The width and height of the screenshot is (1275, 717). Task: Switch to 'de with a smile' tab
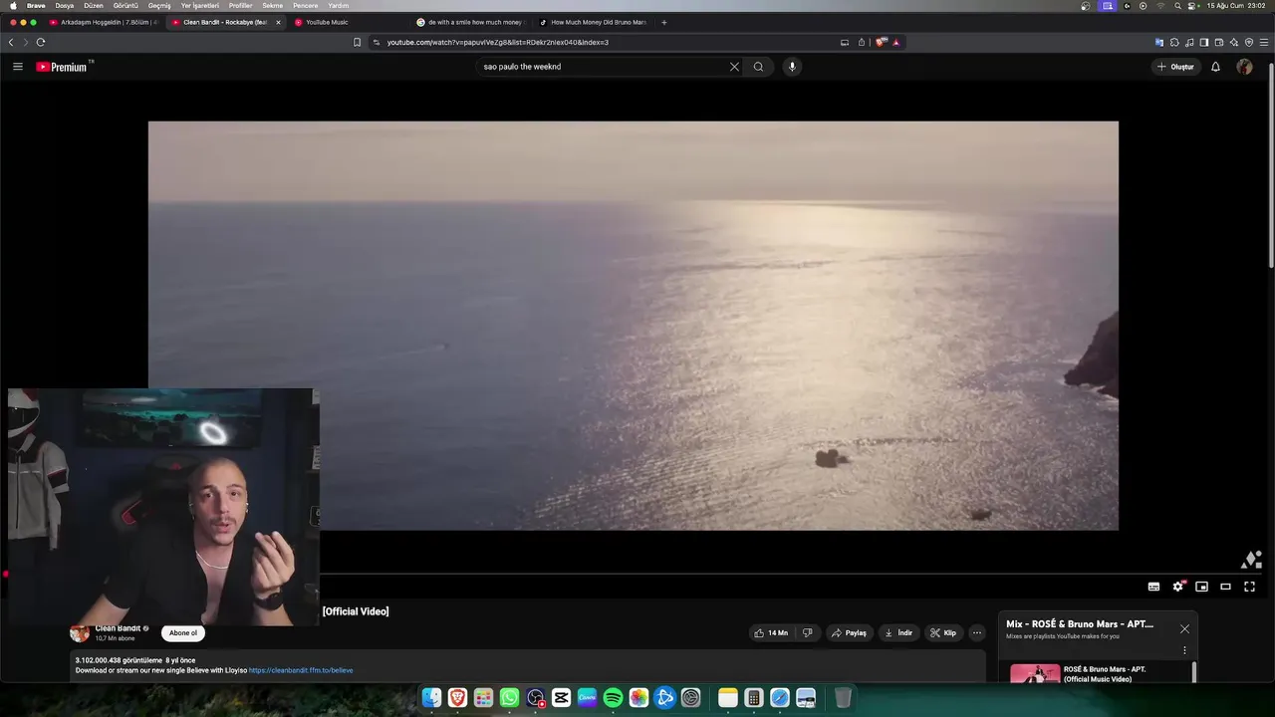[x=470, y=22]
